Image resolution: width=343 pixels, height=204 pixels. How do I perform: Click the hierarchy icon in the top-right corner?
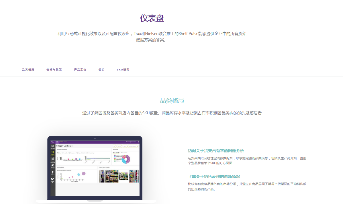[x=138, y=142]
